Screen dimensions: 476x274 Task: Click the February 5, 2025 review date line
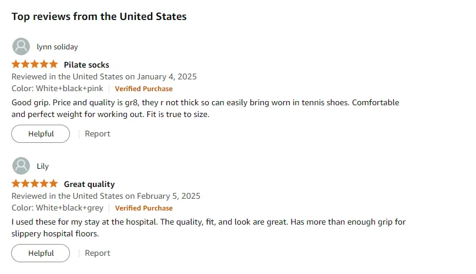(x=106, y=196)
